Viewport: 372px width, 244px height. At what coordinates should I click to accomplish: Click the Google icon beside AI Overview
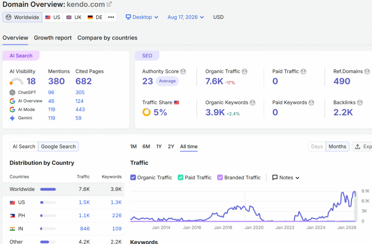click(12, 101)
